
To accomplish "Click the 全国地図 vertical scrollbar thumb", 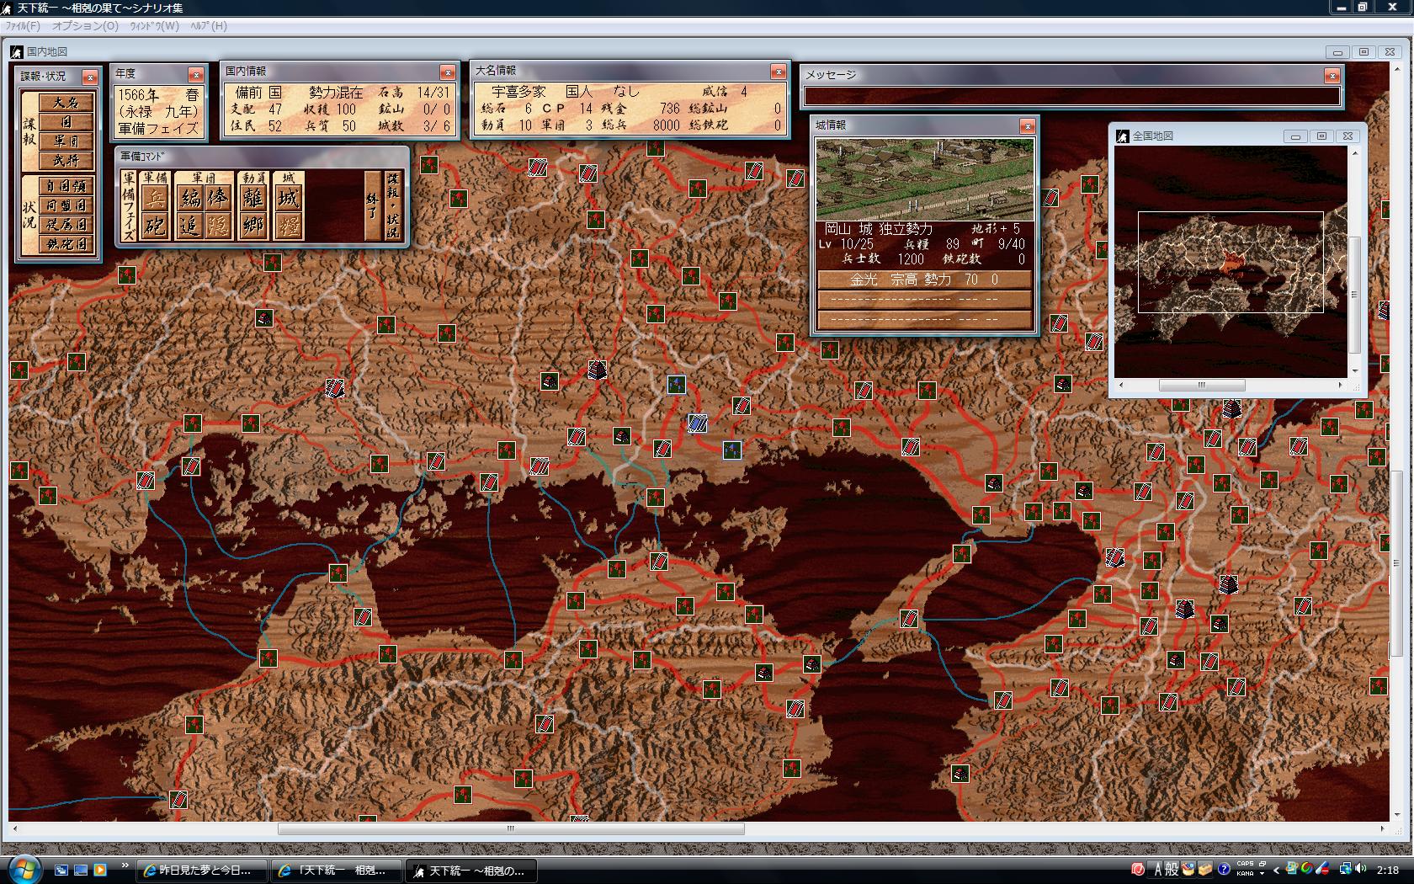I will [1354, 295].
